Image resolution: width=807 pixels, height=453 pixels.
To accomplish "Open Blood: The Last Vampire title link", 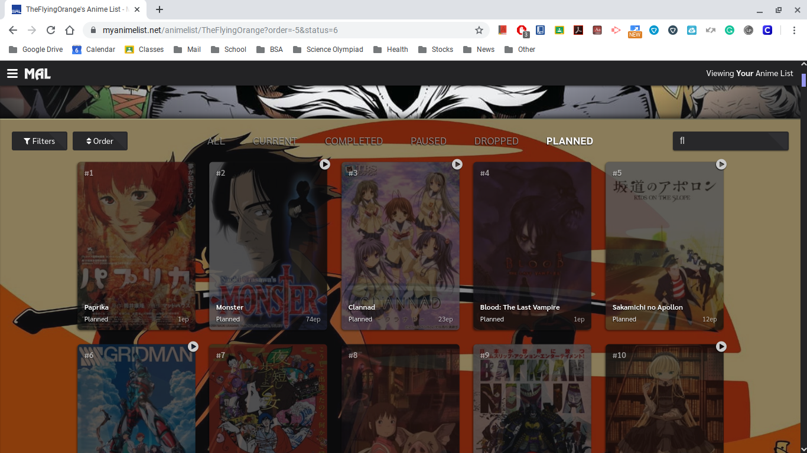I will click(x=520, y=307).
